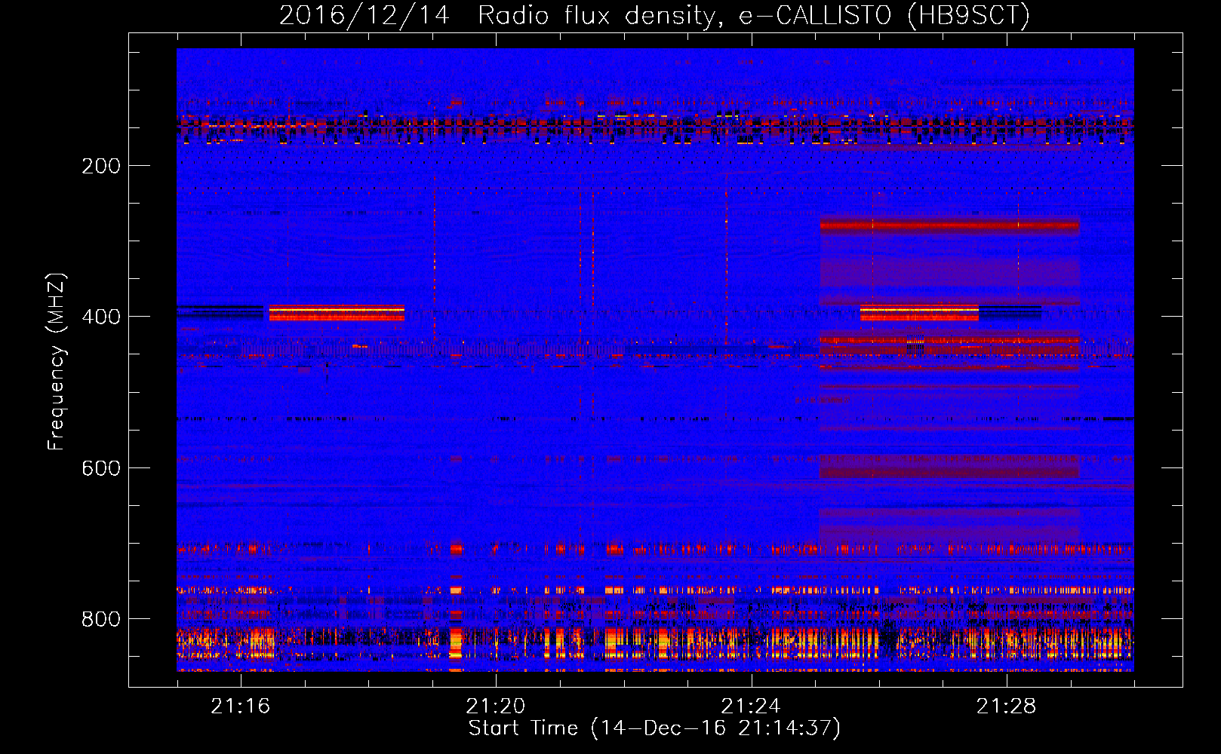Click the '200' frequency tick label
The height and width of the screenshot is (754, 1221).
point(101,166)
